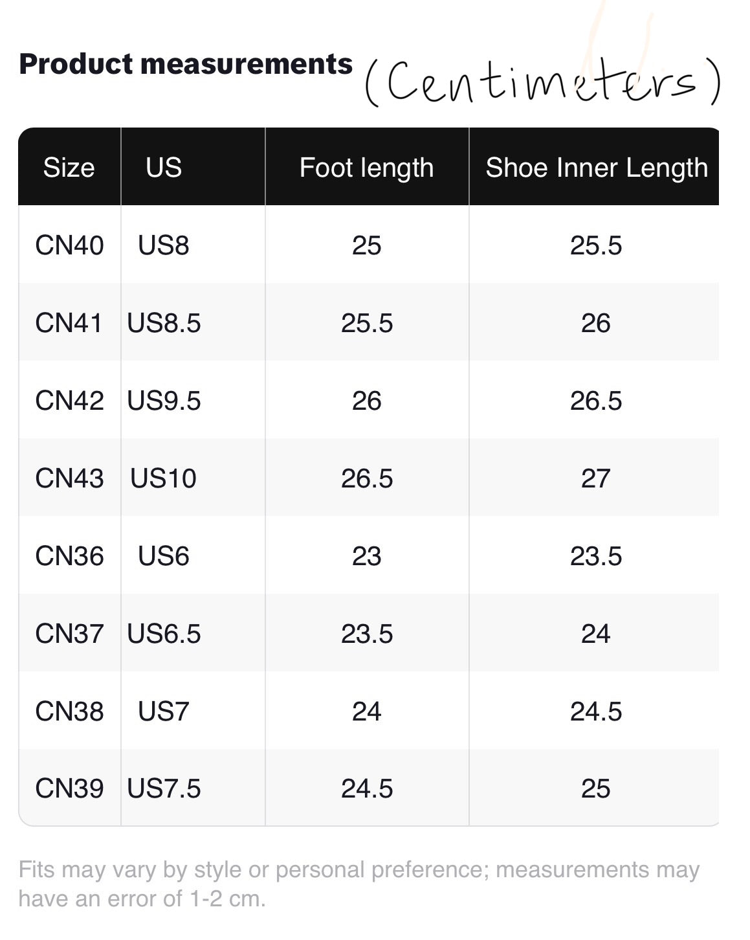
Task: Select the CN39 foot length value 24.5
Action: click(366, 789)
